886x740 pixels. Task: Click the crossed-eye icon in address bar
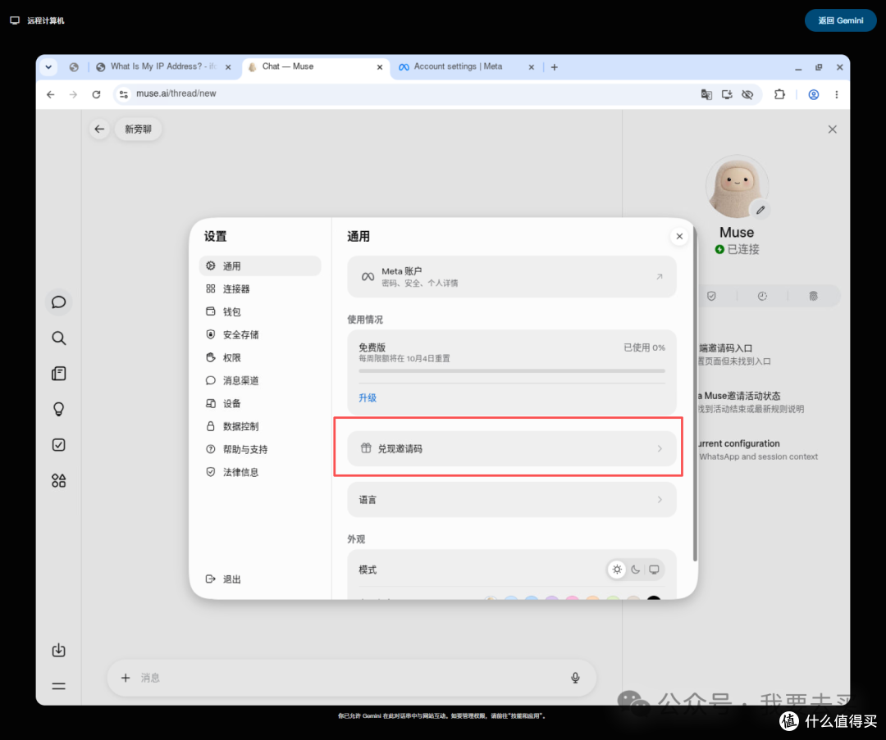pos(747,94)
